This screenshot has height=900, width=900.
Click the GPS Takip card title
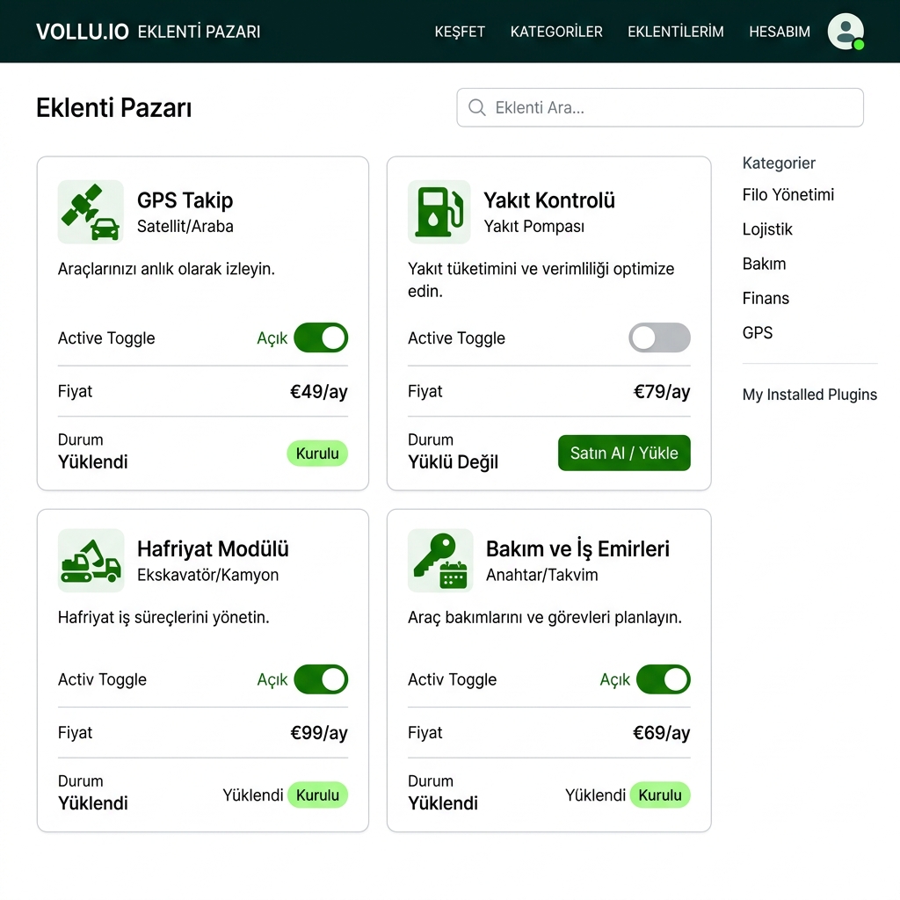point(185,200)
